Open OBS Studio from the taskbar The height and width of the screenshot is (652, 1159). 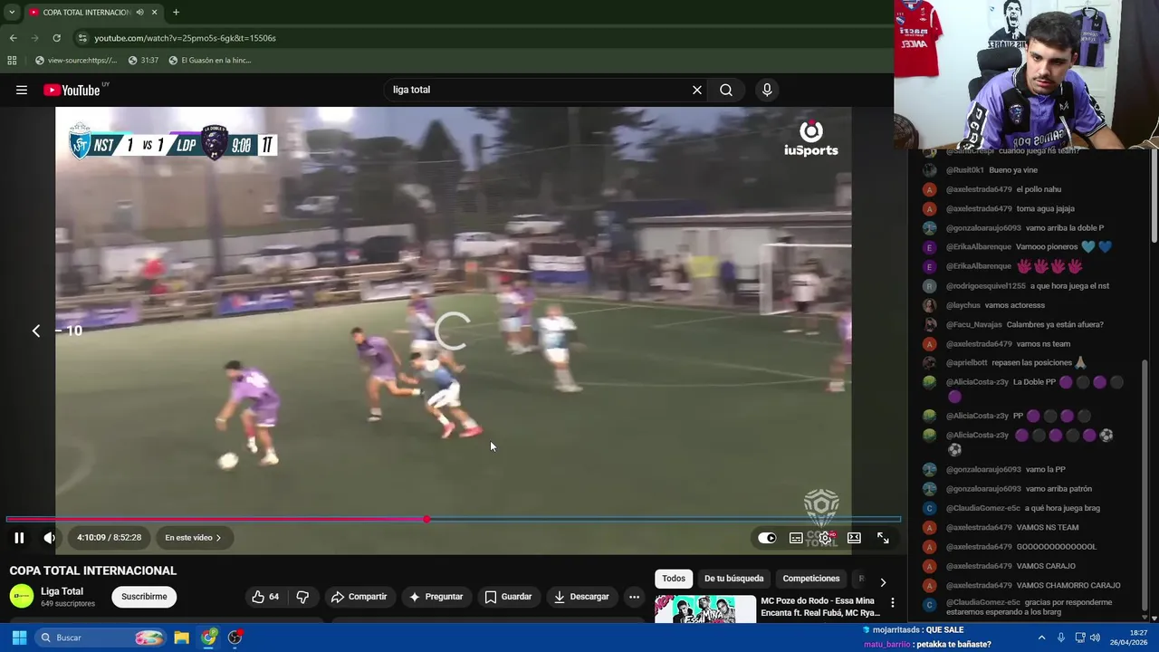pyautogui.click(x=235, y=638)
